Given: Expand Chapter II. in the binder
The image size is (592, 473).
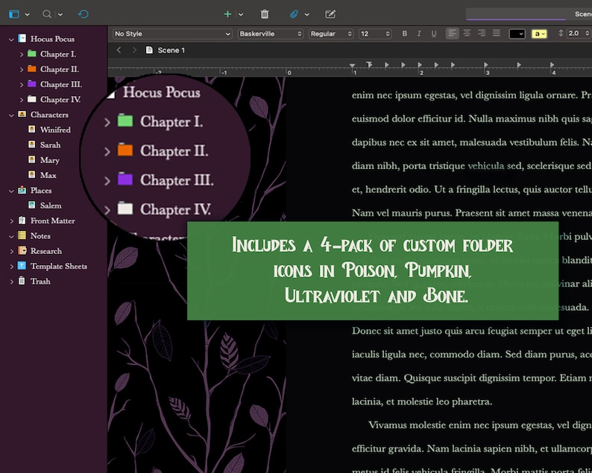Looking at the screenshot, I should (x=21, y=69).
